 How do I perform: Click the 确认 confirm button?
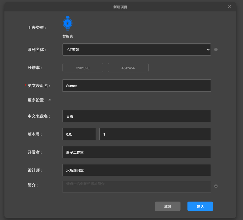click(x=200, y=206)
